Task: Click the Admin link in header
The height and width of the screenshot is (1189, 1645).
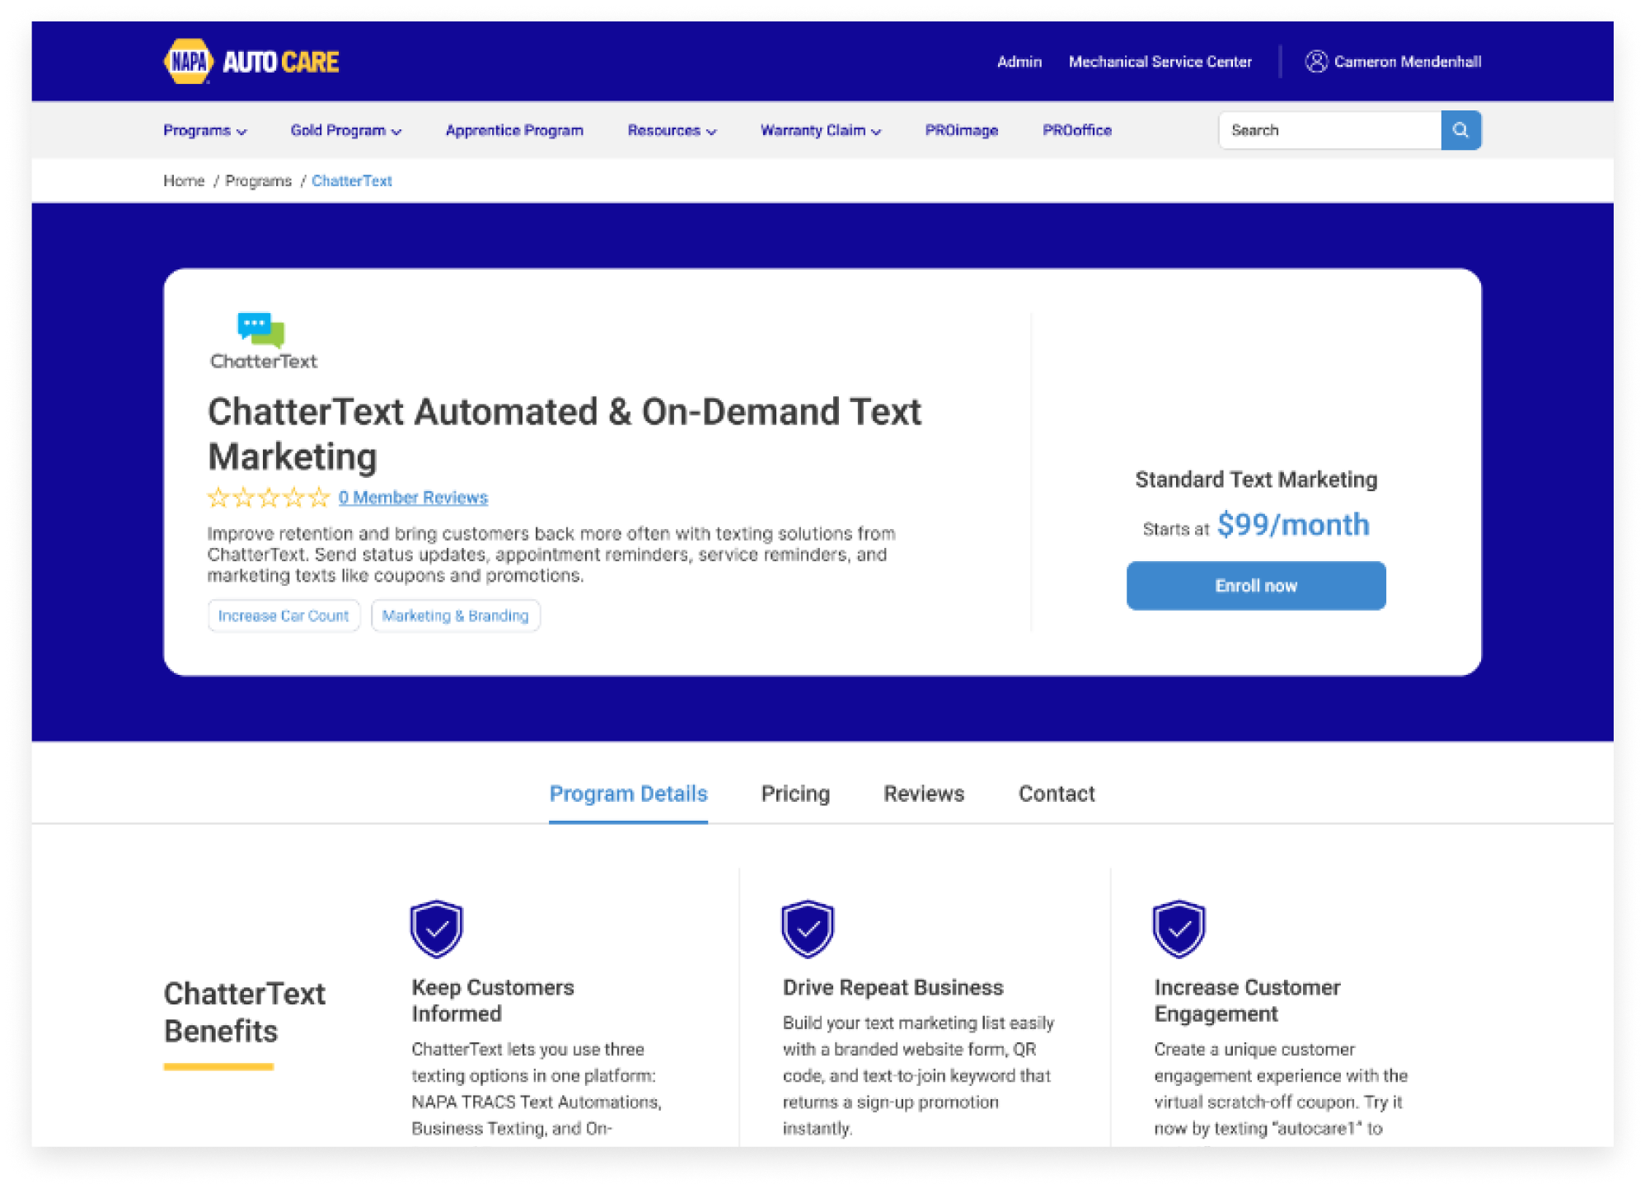Action: click(1019, 62)
